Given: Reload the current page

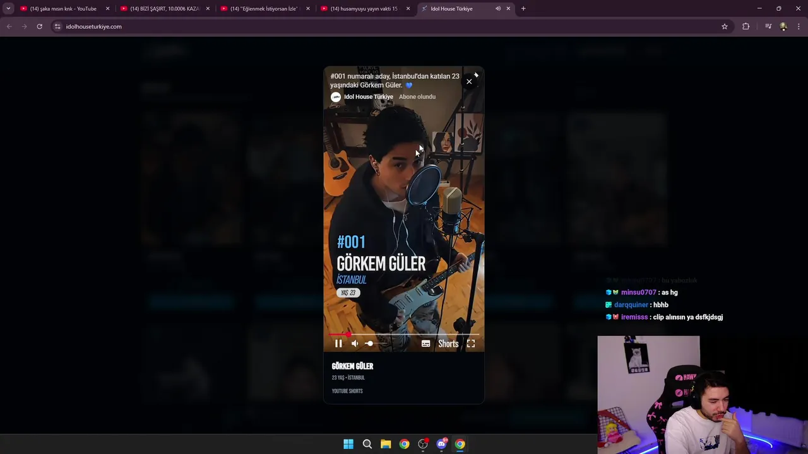Looking at the screenshot, I should (39, 26).
